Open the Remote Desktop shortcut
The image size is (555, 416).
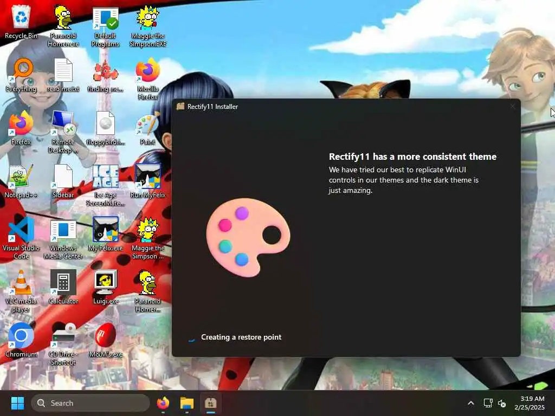click(63, 132)
